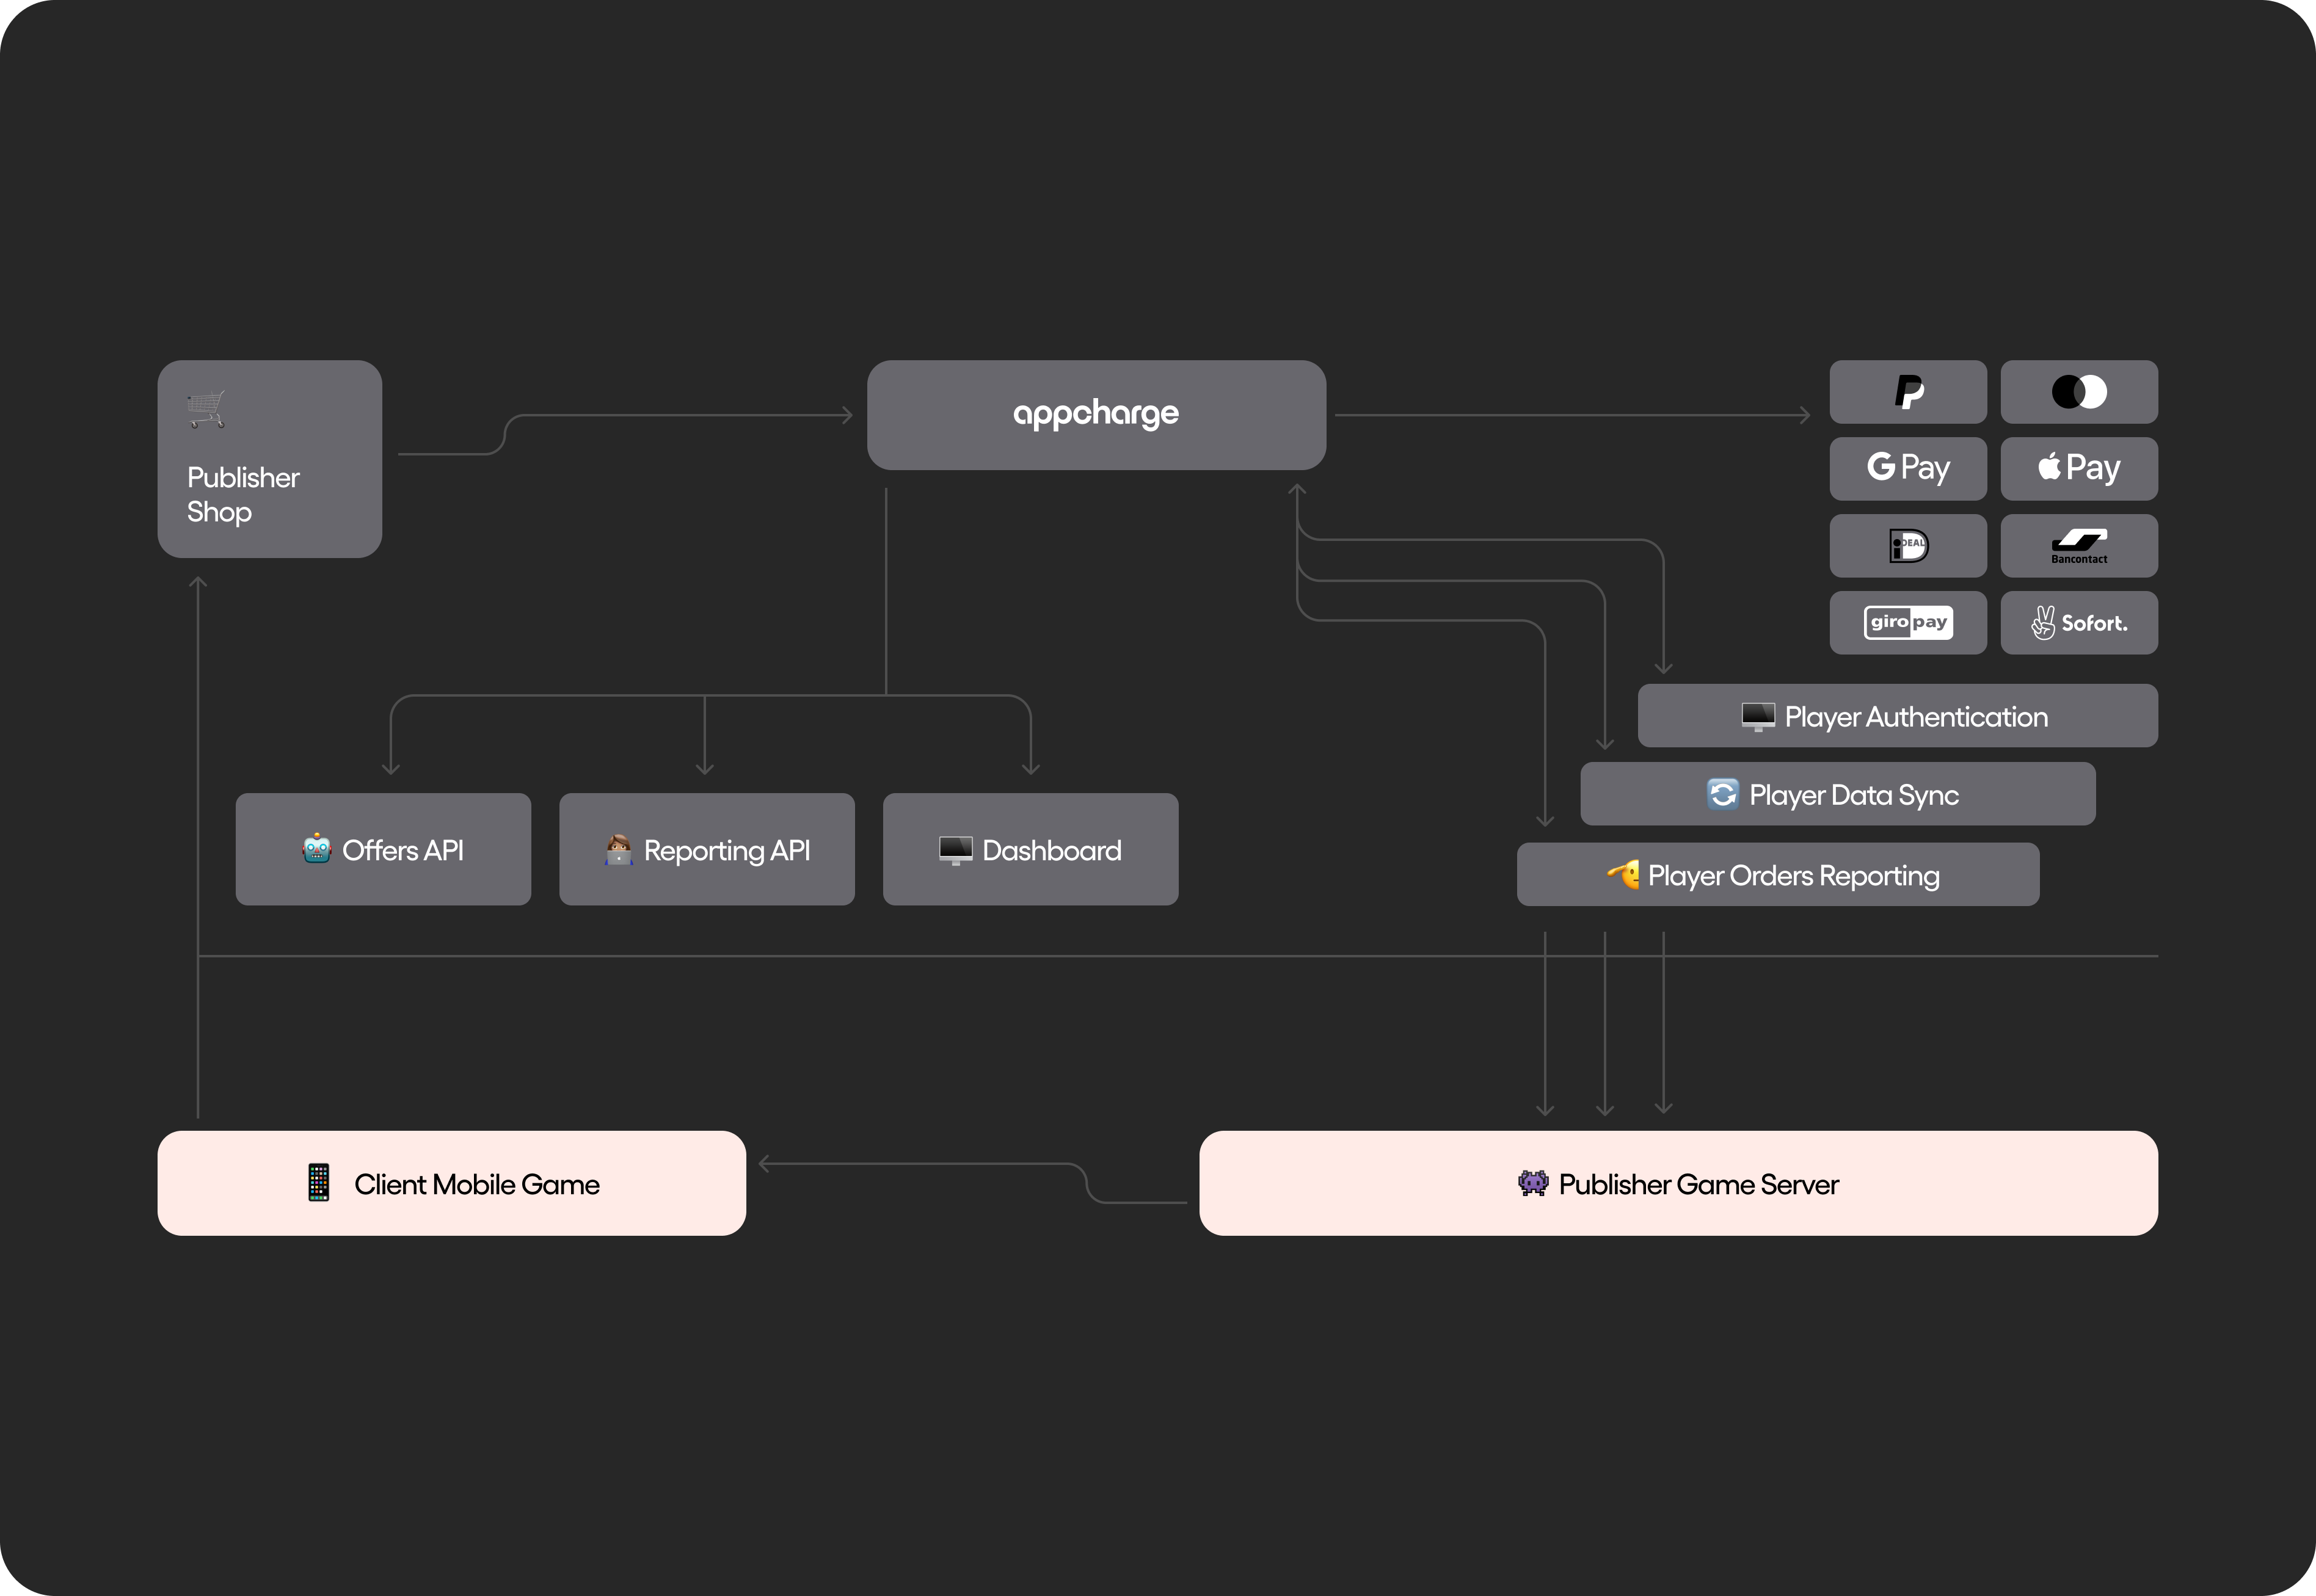Select the Google Pay tile

[1908, 468]
